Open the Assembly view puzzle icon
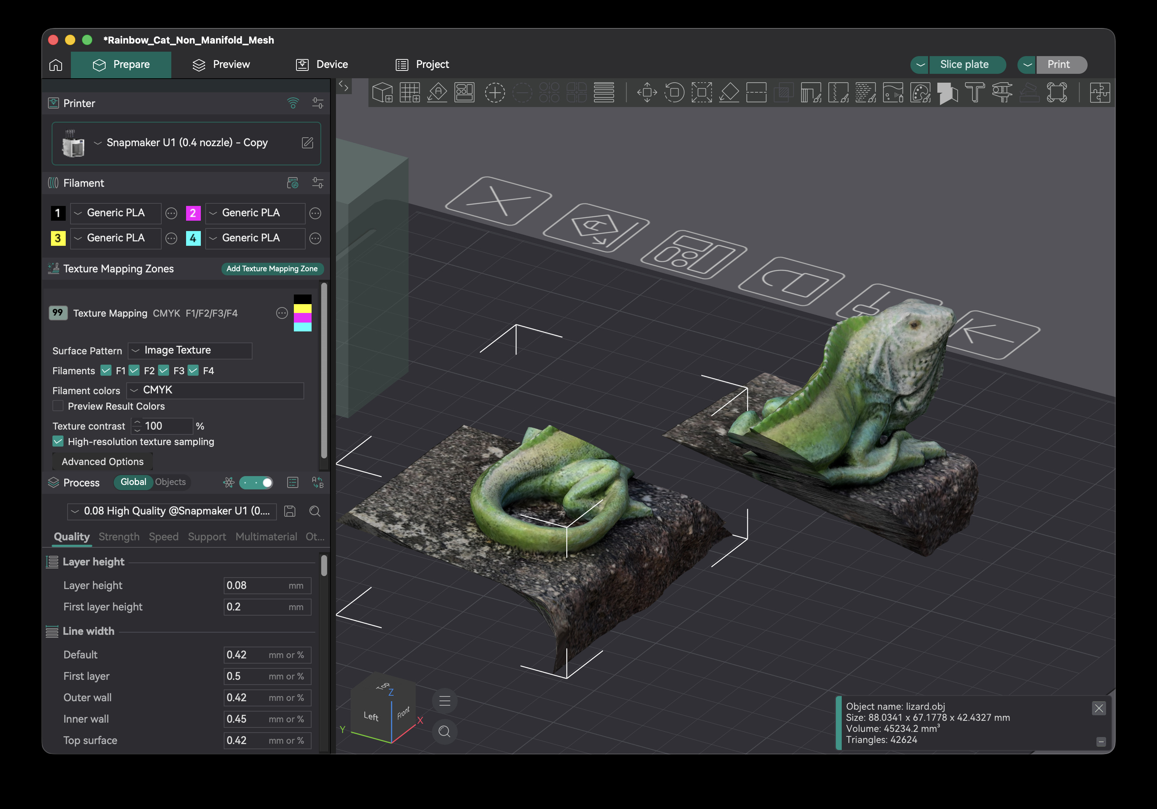Image resolution: width=1157 pixels, height=809 pixels. tap(1099, 93)
